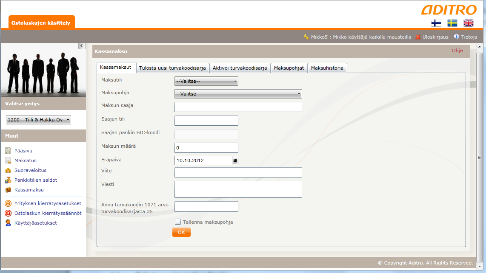The image size is (486, 273).
Task: Click the page scrollbar up arrow
Action: (480, 47)
